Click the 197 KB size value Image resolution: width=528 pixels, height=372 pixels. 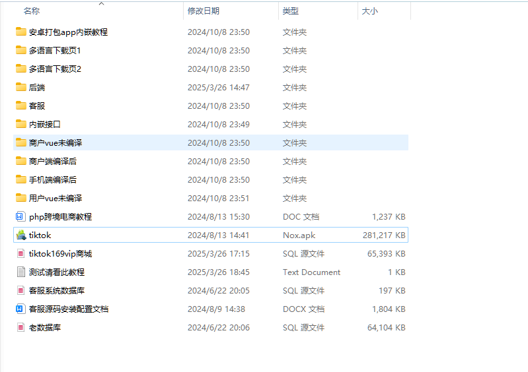(392, 291)
